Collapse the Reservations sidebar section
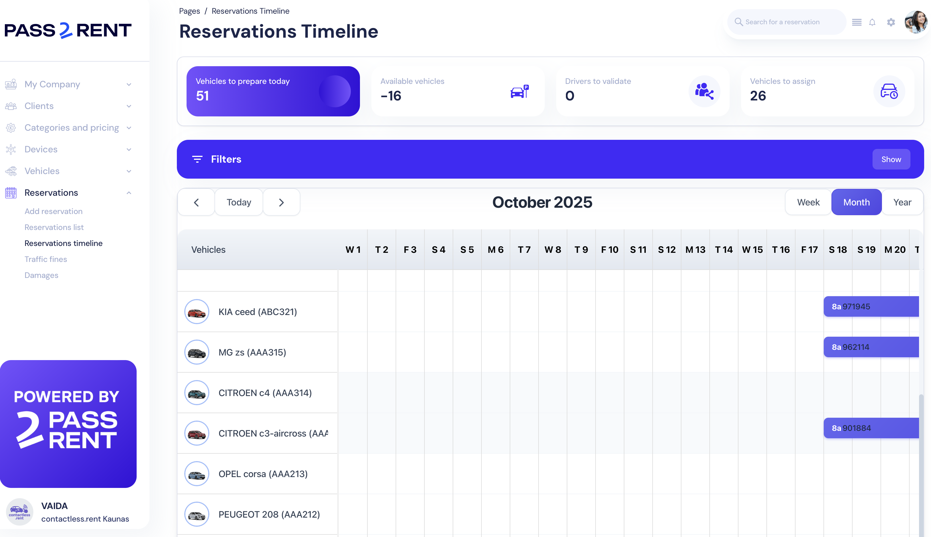The image size is (931, 537). 129,193
